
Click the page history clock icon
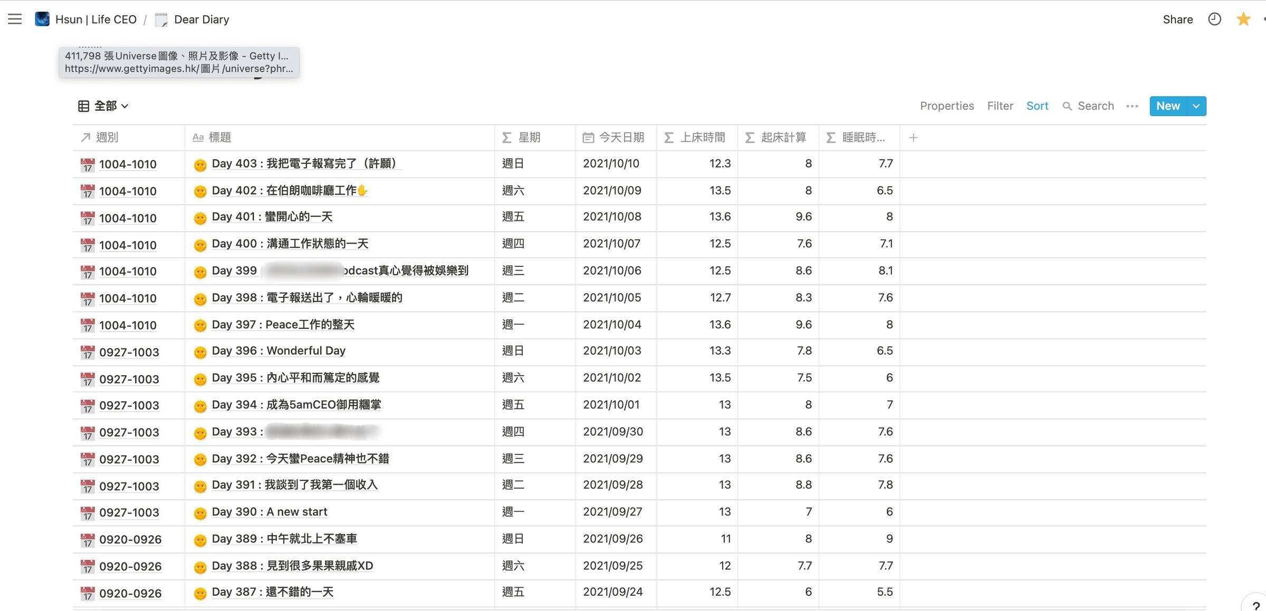point(1214,20)
